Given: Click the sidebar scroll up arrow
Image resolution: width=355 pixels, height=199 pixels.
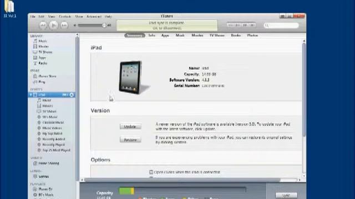Looking at the screenshot, I should point(77,35).
